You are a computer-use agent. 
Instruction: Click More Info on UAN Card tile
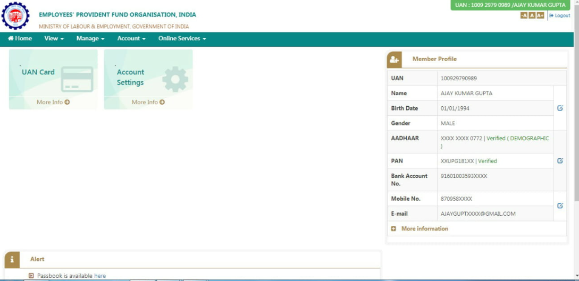pos(53,102)
